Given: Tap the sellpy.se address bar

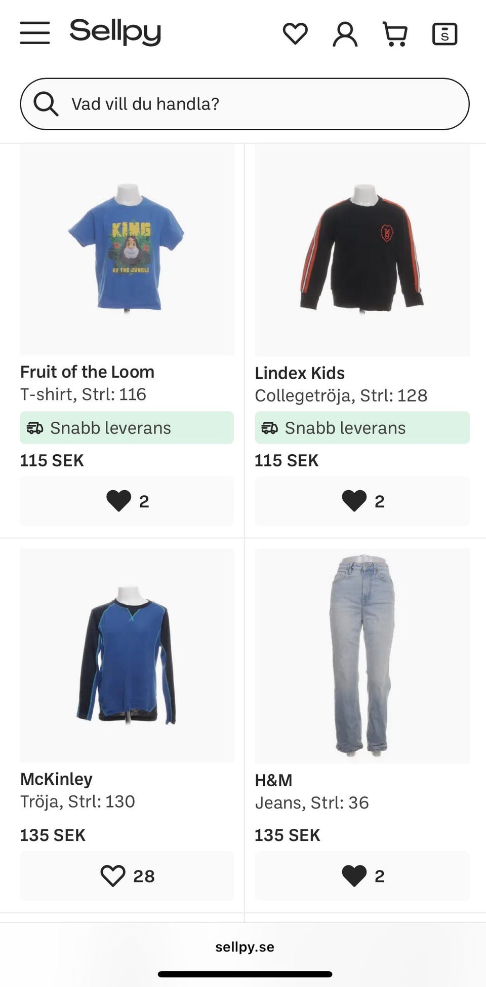Looking at the screenshot, I should 245,947.
